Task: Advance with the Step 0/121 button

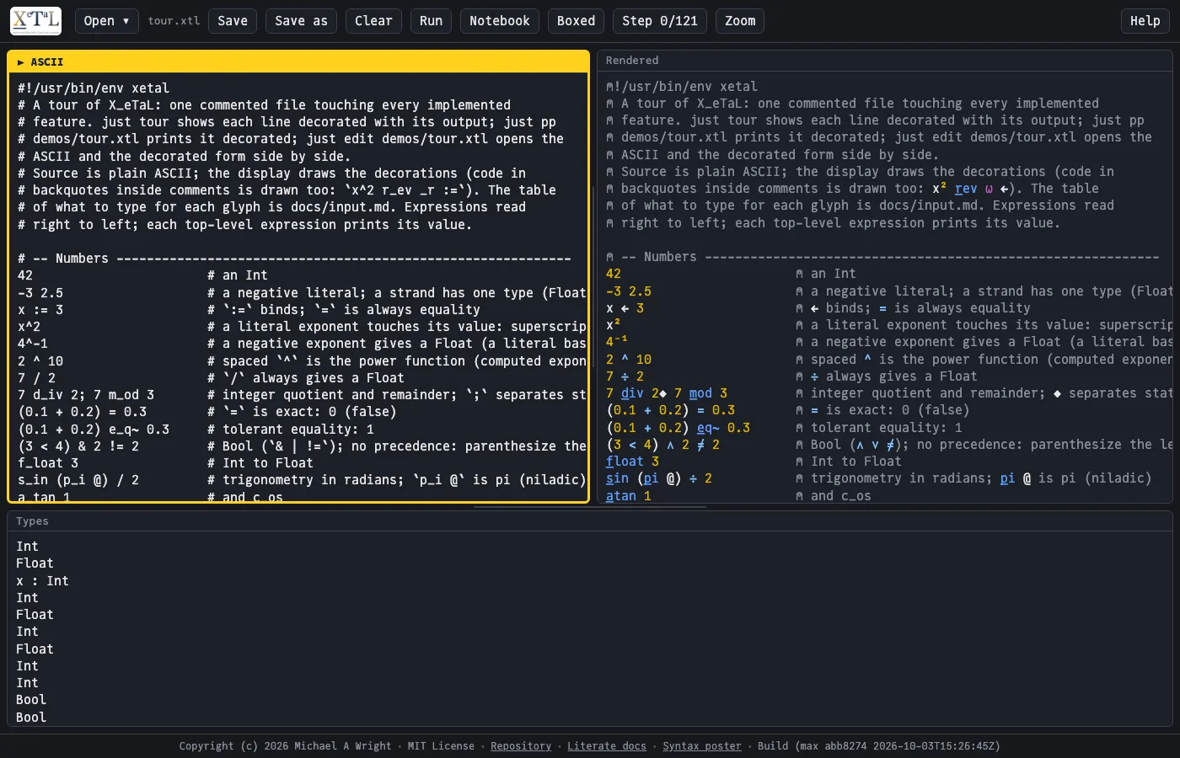Action: pos(660,21)
